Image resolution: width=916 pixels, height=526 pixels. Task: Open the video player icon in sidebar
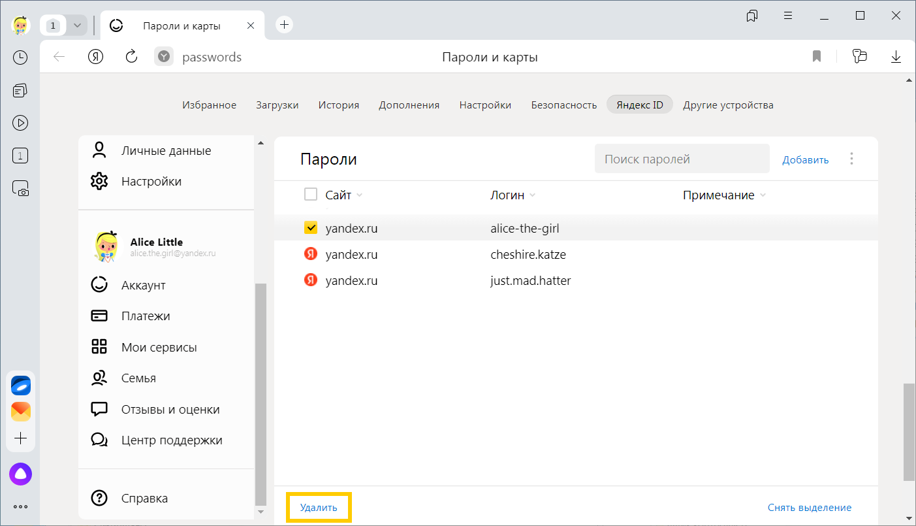(x=20, y=122)
